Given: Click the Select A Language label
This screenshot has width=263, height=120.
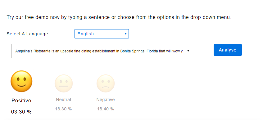Looking at the screenshot, I should pos(27,34).
